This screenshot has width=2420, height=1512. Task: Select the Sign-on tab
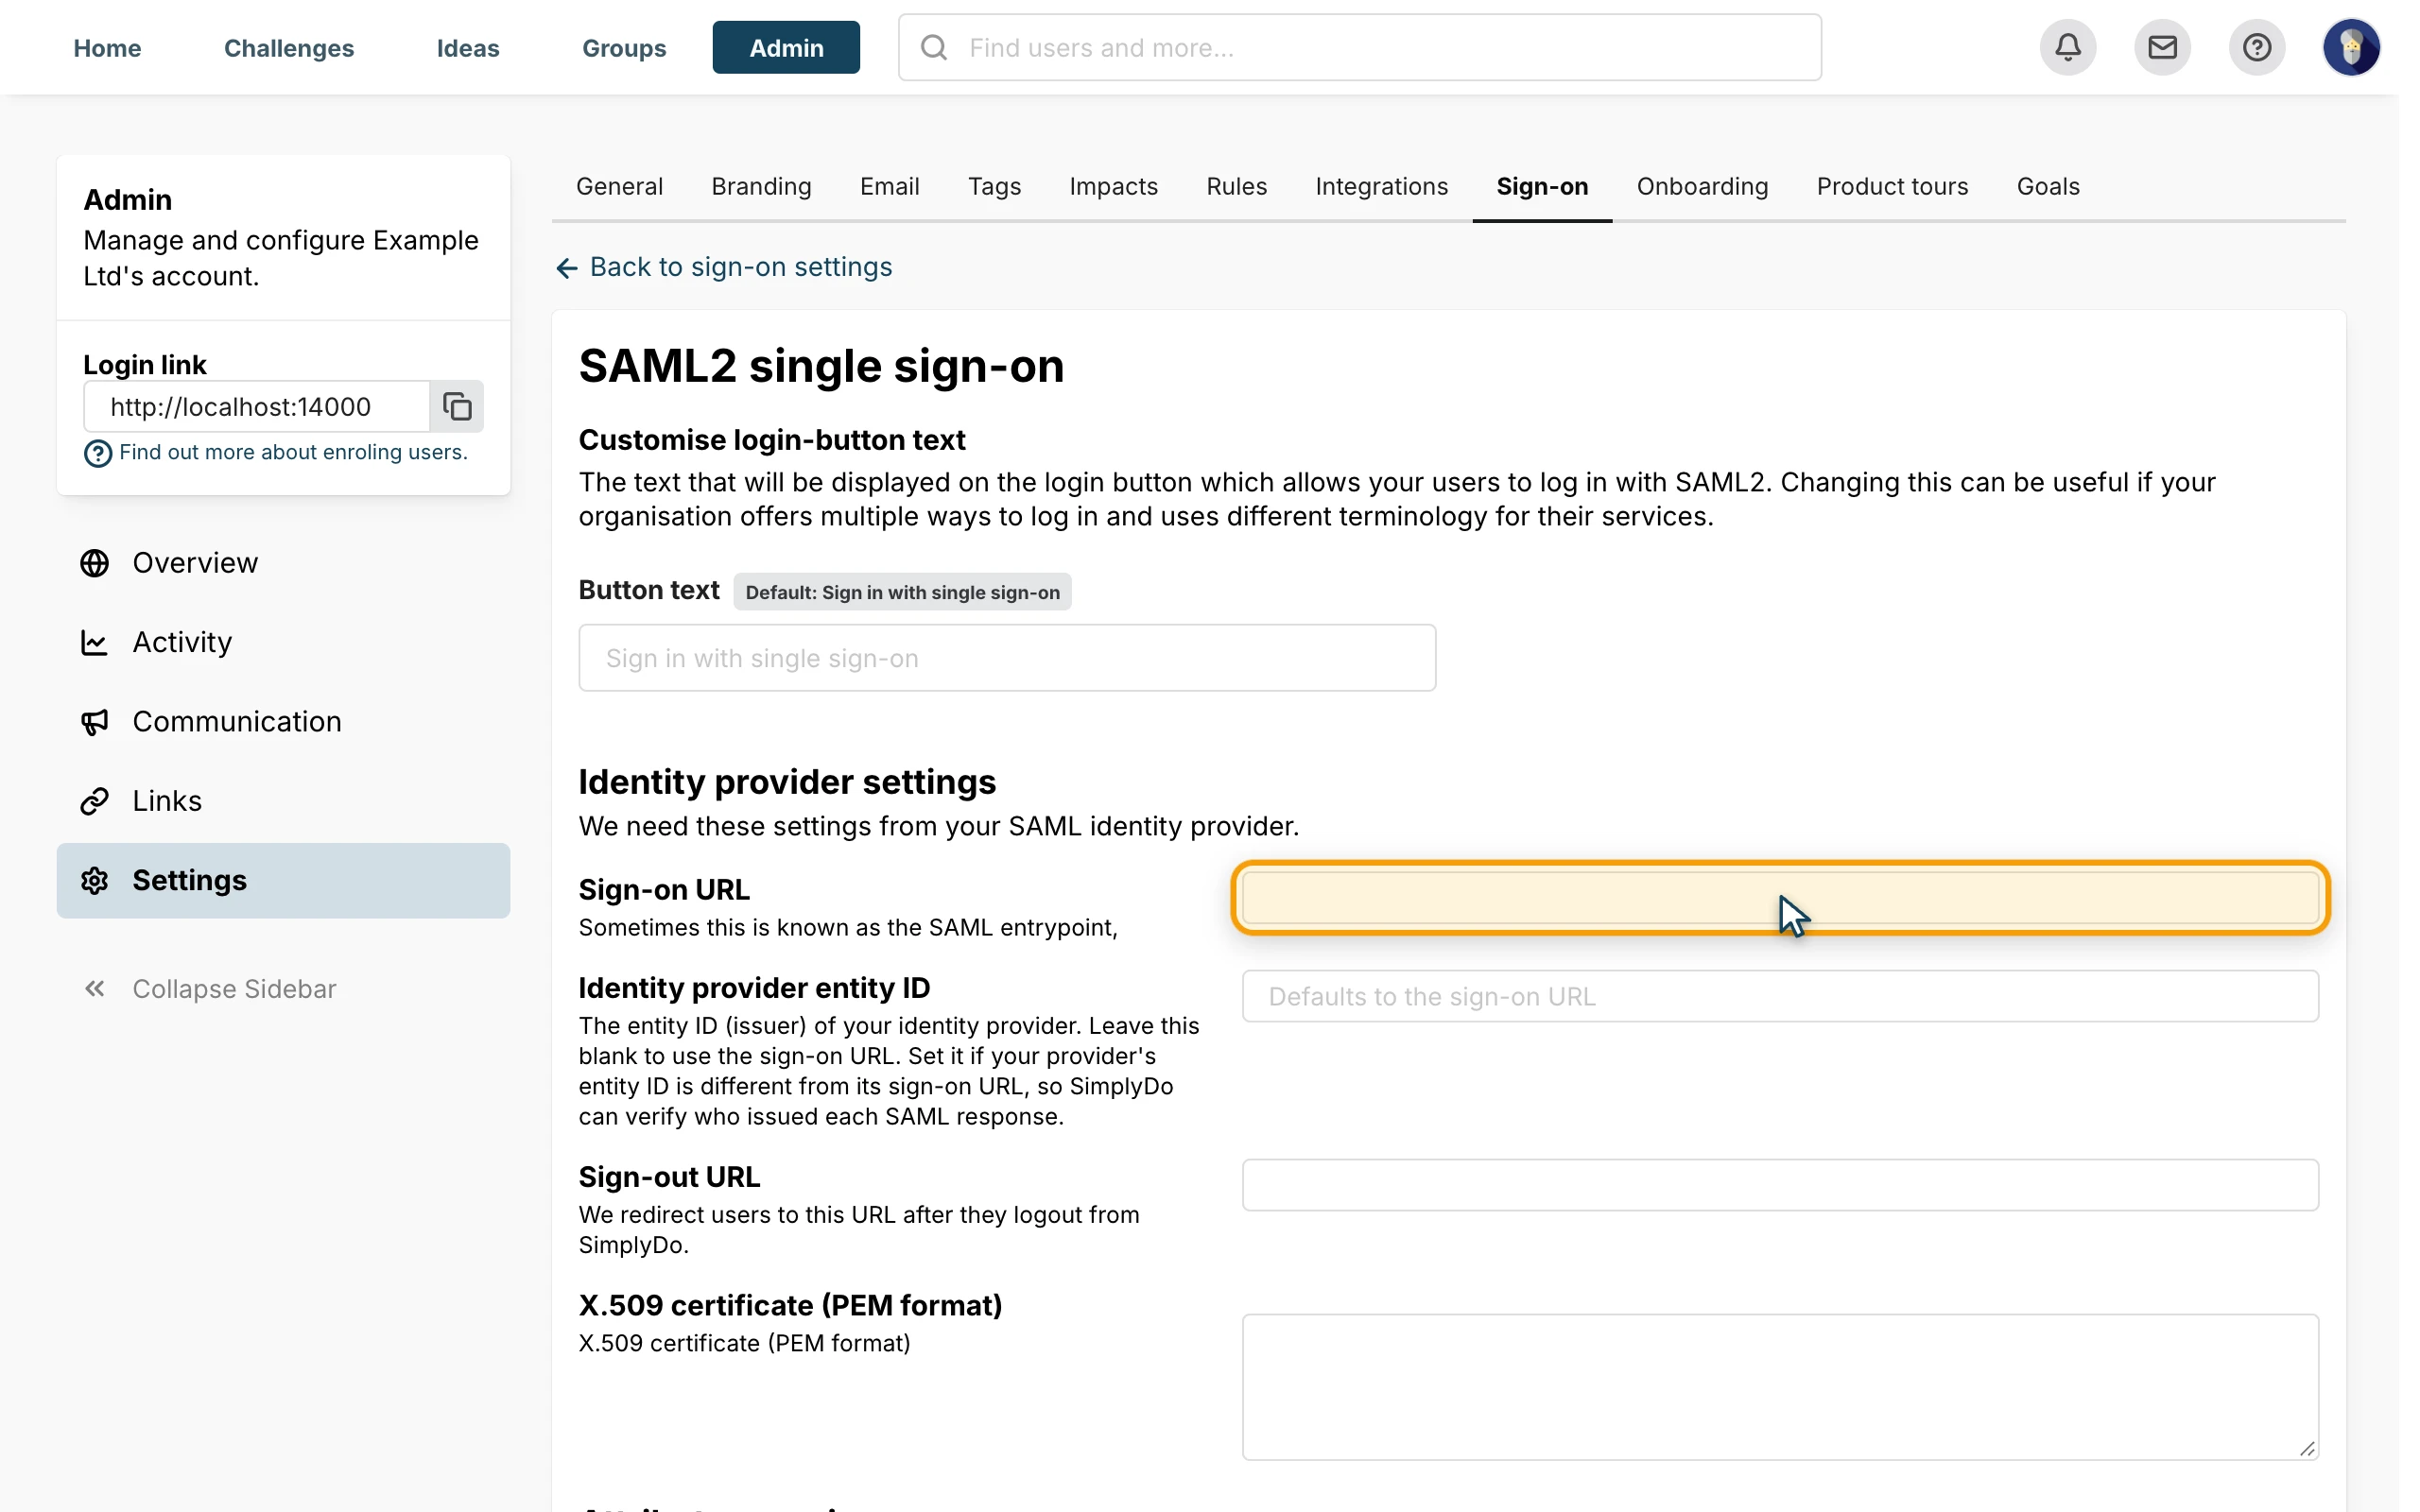tap(1542, 186)
